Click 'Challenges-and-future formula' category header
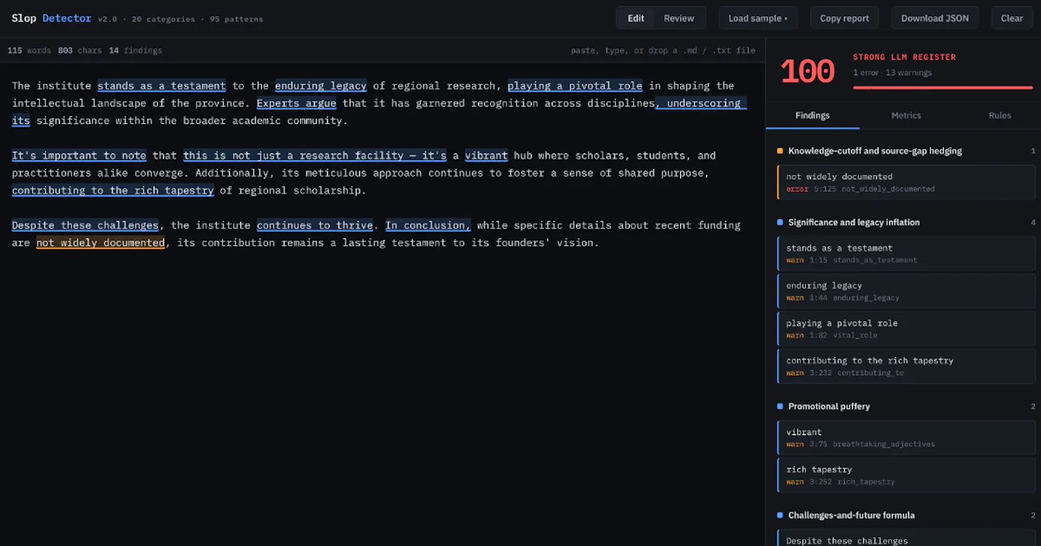This screenshot has width=1041, height=546. point(906,515)
